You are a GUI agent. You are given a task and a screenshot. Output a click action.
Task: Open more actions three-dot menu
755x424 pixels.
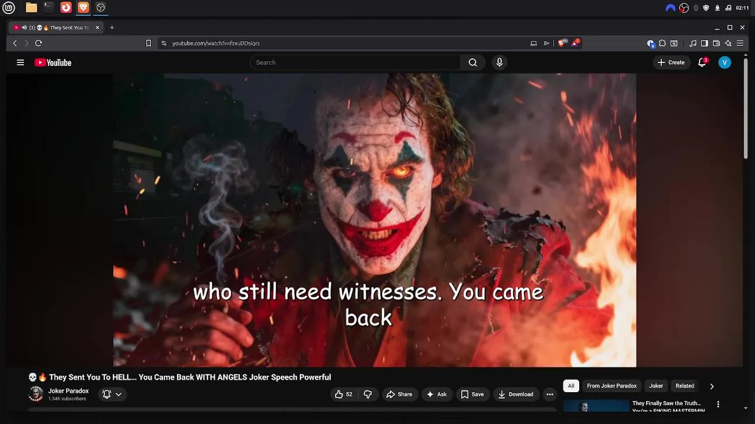coord(550,395)
